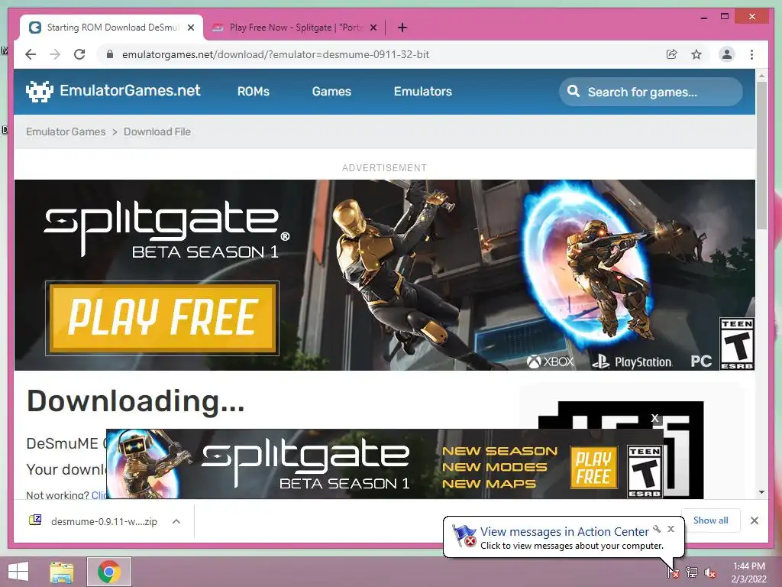Close the Starting ROM Download tab
Screen dimensions: 782x587
pyautogui.click(x=191, y=28)
